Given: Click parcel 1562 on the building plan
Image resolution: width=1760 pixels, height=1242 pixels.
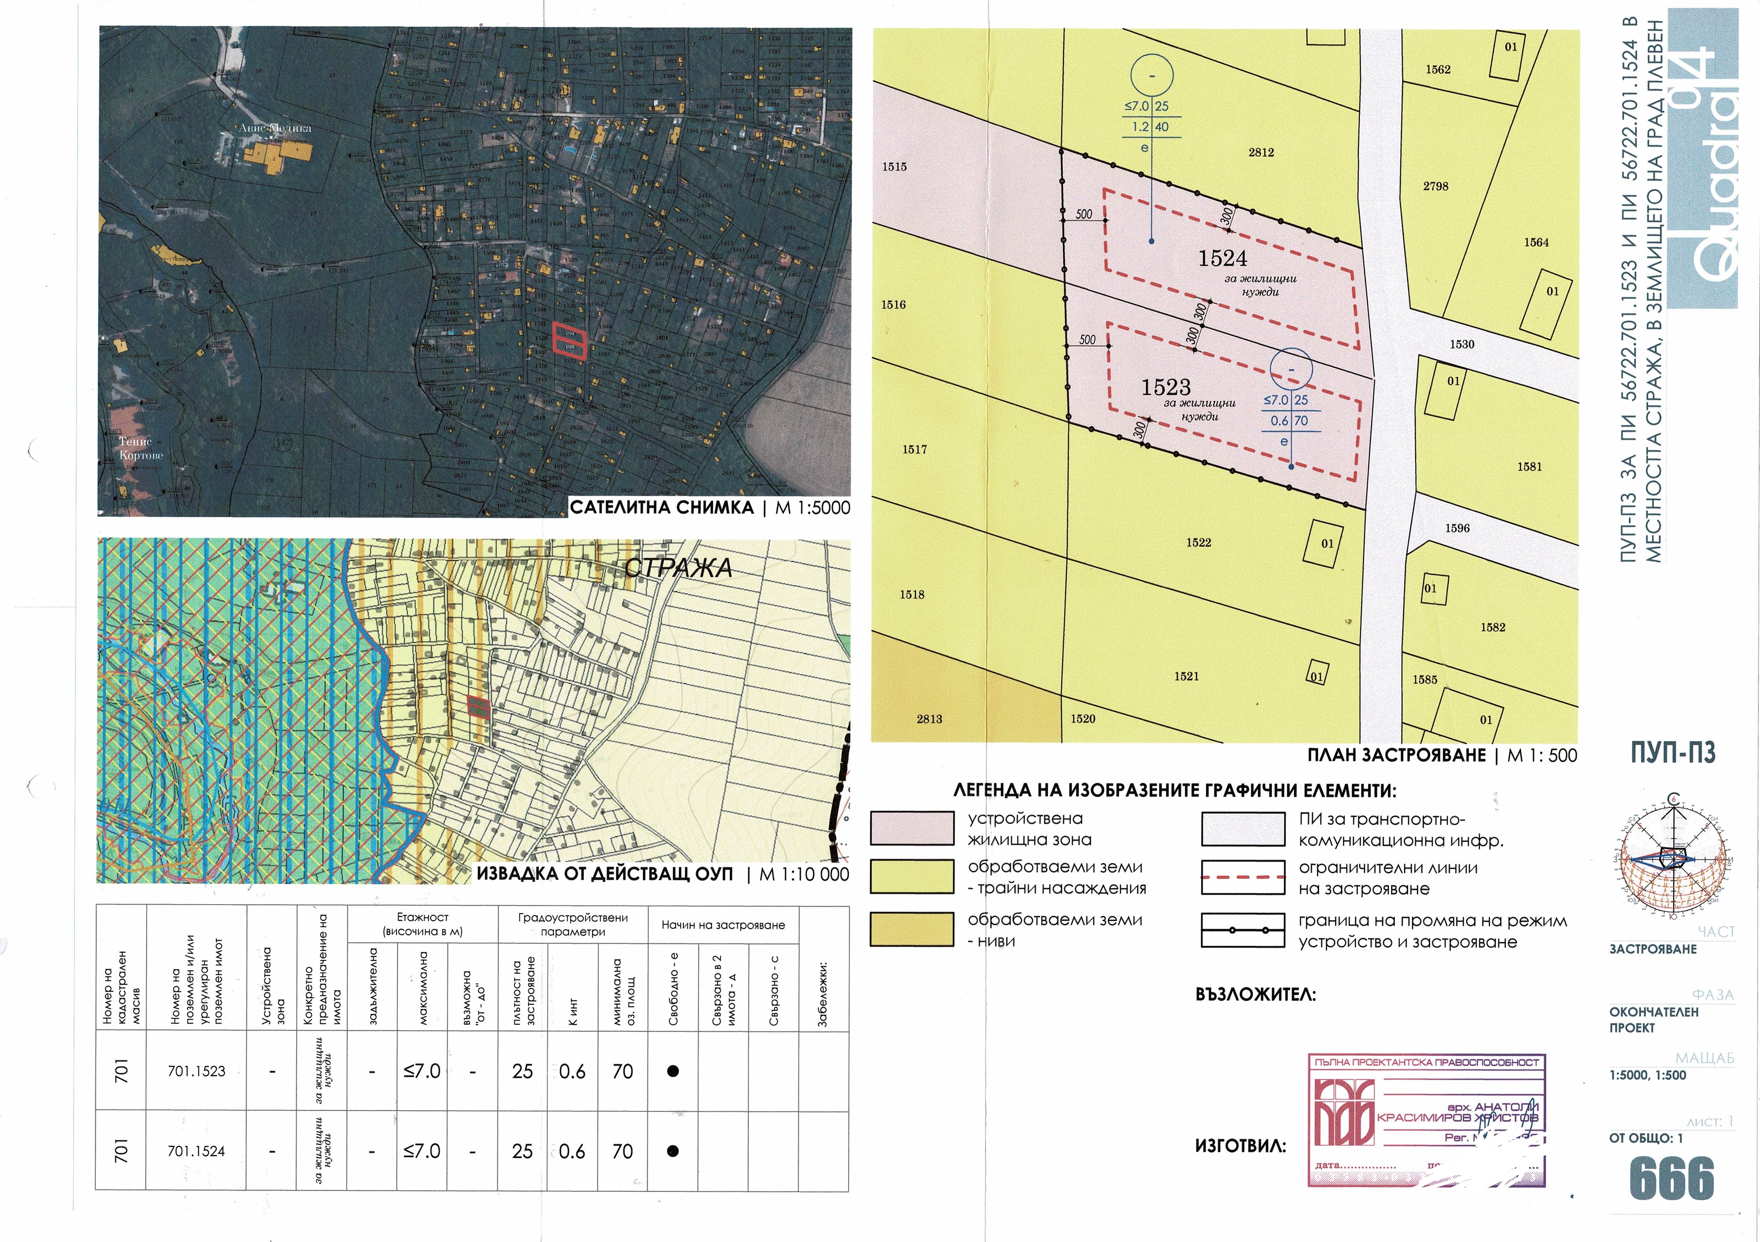Looking at the screenshot, I should pyautogui.click(x=1438, y=69).
